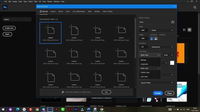Select the Home item in sidebar

[17, 19]
